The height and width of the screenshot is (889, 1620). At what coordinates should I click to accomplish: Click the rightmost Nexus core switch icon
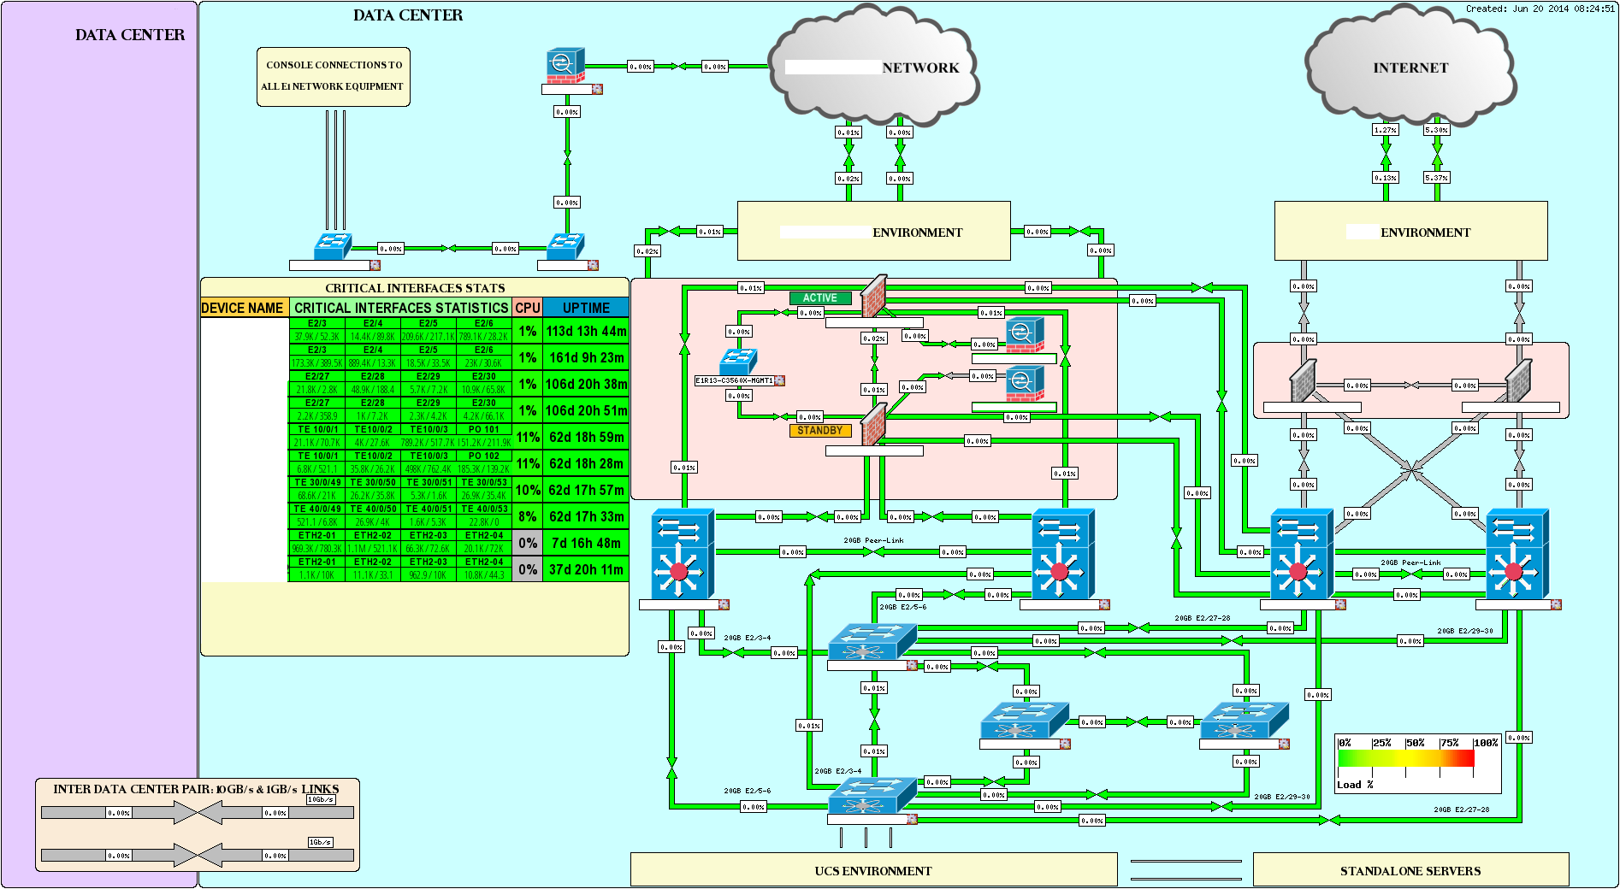click(1517, 554)
